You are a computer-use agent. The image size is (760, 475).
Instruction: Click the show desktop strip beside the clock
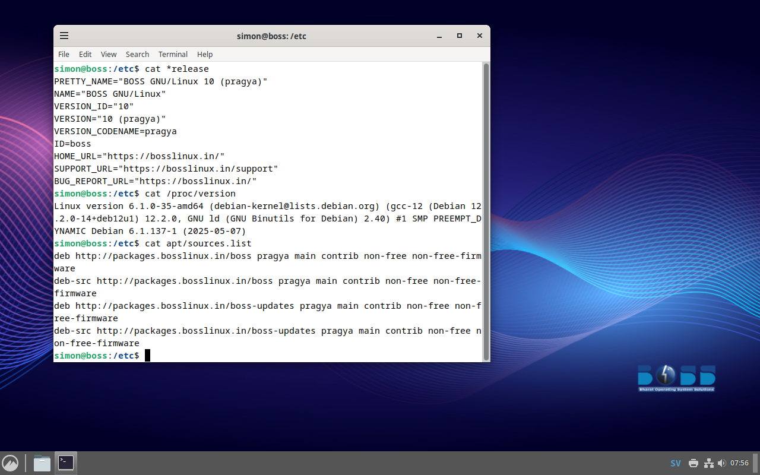(x=756, y=463)
